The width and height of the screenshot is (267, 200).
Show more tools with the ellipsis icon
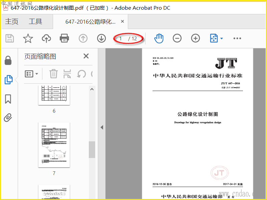237,38
